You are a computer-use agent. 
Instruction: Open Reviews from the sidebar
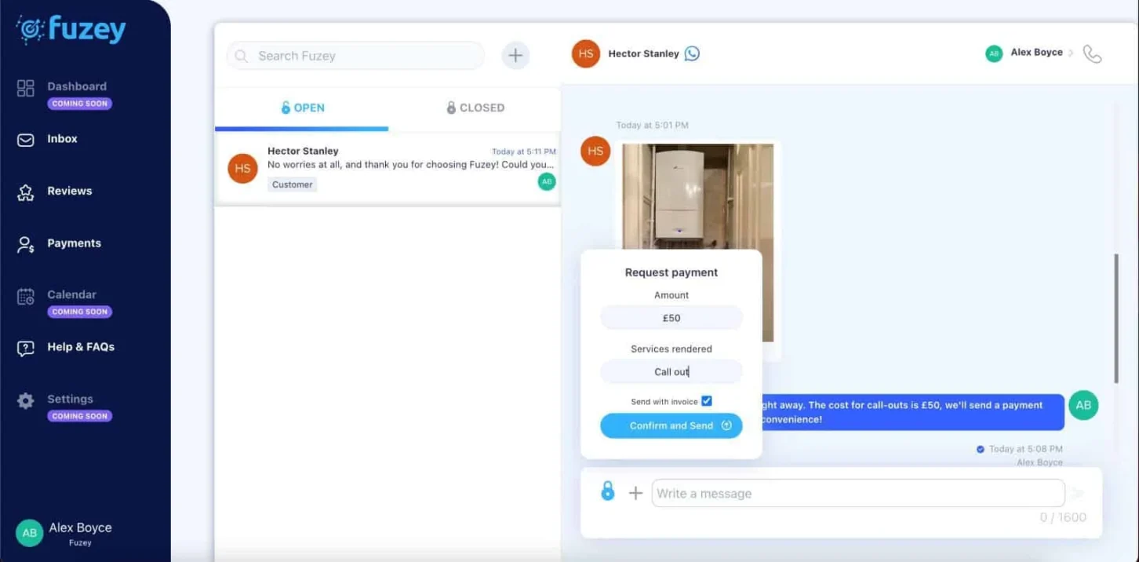pyautogui.click(x=69, y=191)
